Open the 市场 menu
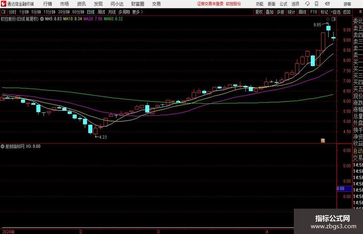The height and width of the screenshot is (234, 363). coord(65,4)
